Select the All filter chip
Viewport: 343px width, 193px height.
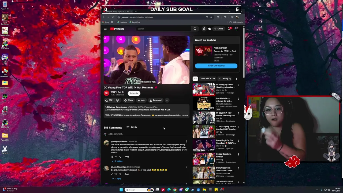pos(195,79)
